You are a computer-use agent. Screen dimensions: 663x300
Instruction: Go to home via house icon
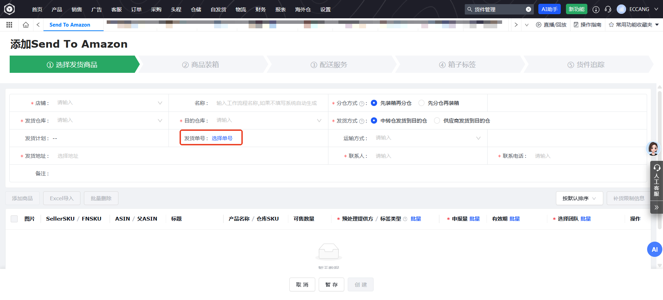click(26, 25)
